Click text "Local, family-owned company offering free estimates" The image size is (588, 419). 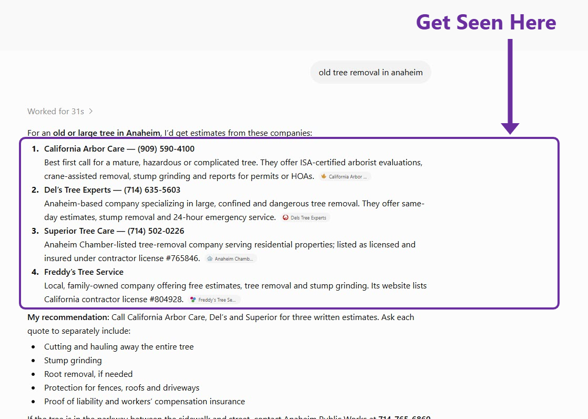(x=143, y=286)
